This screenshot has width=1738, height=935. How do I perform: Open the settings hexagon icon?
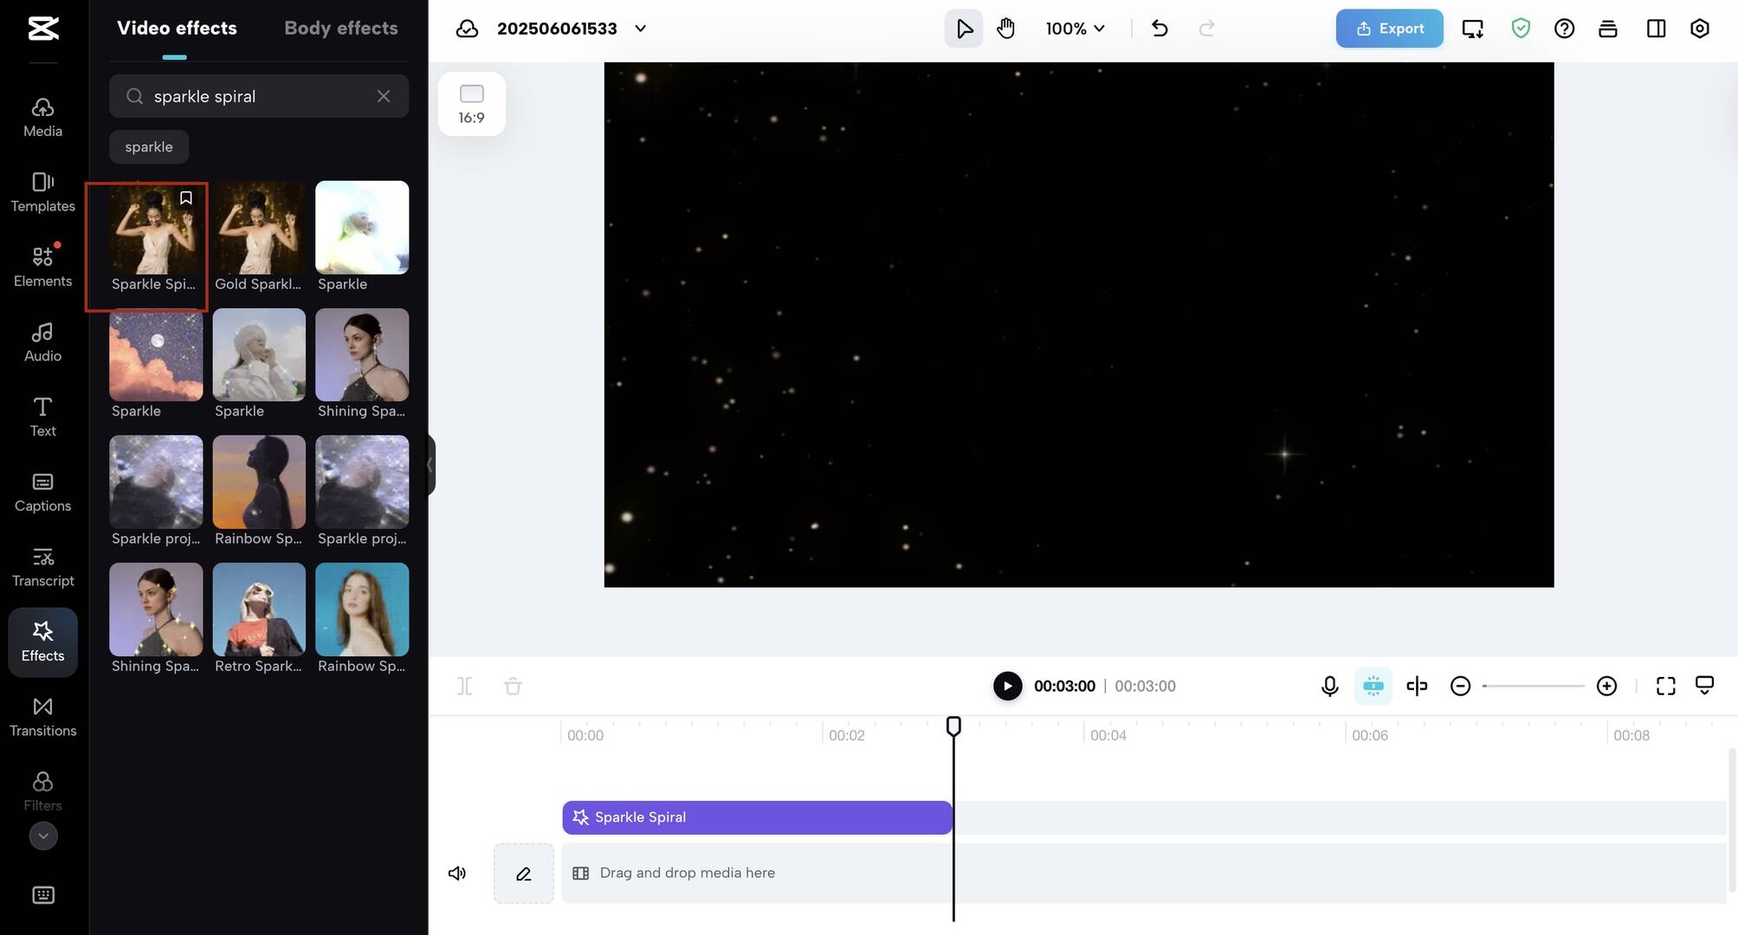pyautogui.click(x=1700, y=29)
